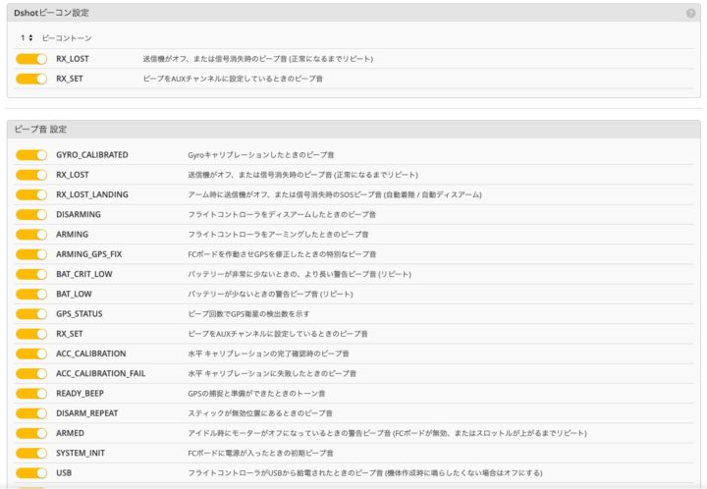Toggle the BAT_CRIT_LOW warning beep

pyautogui.click(x=31, y=274)
